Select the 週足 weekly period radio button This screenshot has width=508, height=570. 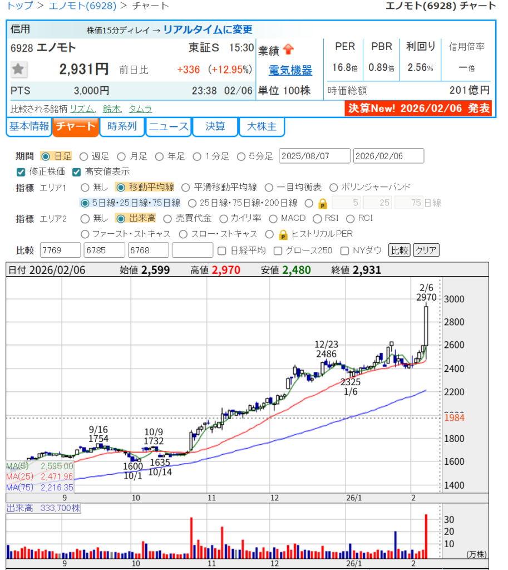tap(84, 156)
